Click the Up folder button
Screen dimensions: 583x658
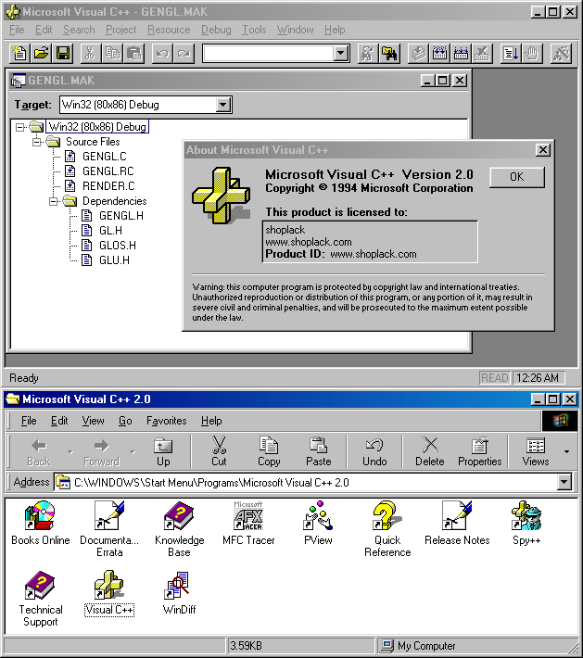click(163, 451)
